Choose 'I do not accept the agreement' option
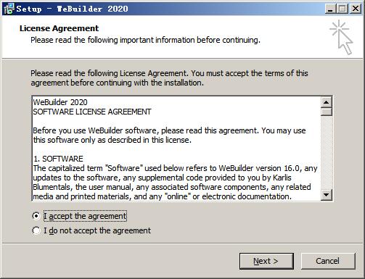The image size is (365, 279). tap(36, 230)
